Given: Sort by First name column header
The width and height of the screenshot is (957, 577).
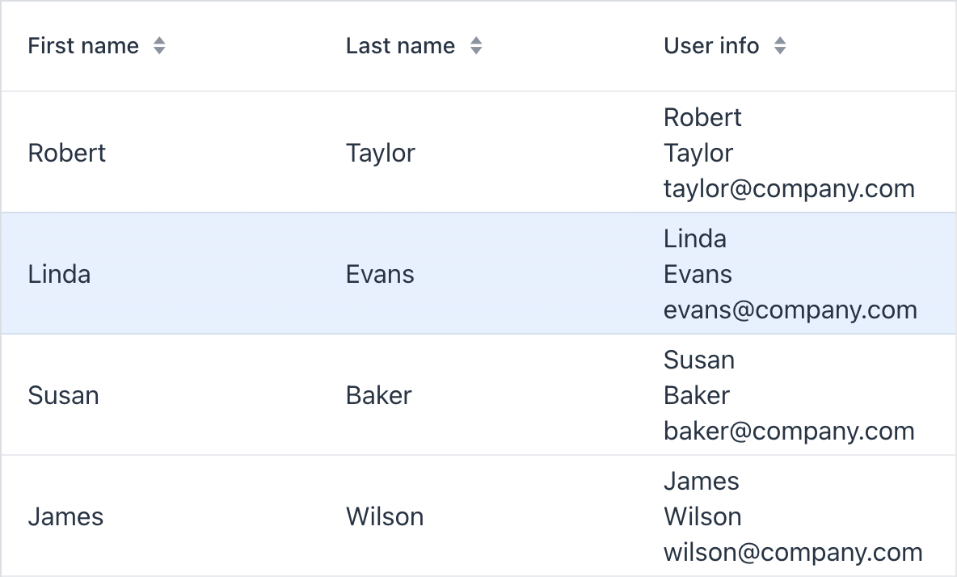Looking at the screenshot, I should (x=83, y=46).
